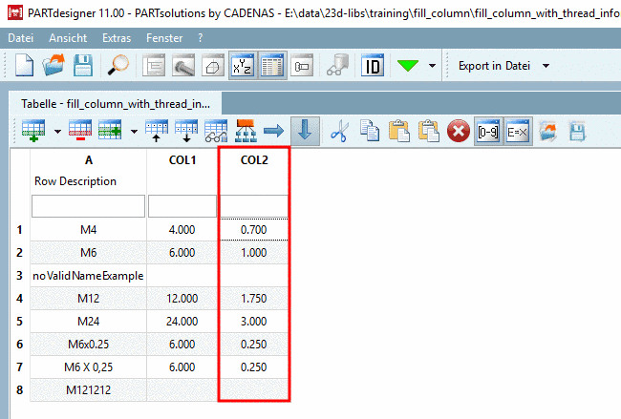Click the add table column icon

(x=110, y=131)
